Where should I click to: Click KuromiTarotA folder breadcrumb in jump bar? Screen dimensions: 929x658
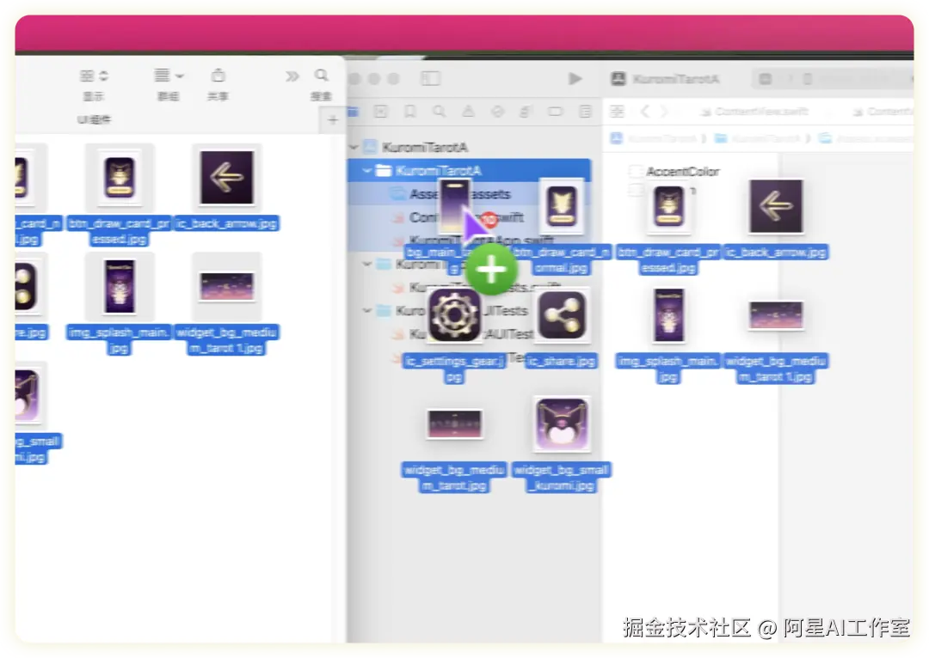click(x=759, y=138)
